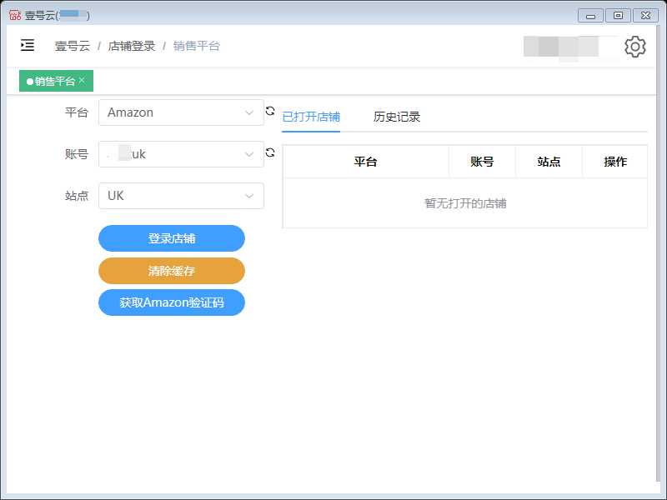Maximize the 壹号云 window
This screenshot has height=500, width=667.
point(618,16)
